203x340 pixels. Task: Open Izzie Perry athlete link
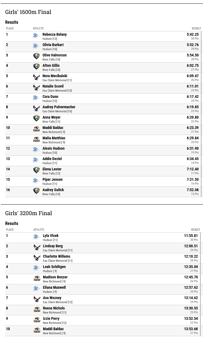pyautogui.click(x=51, y=318)
